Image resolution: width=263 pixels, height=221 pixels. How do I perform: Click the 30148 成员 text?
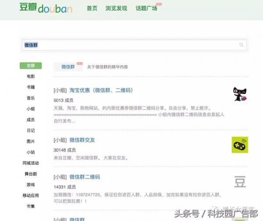[65, 150]
